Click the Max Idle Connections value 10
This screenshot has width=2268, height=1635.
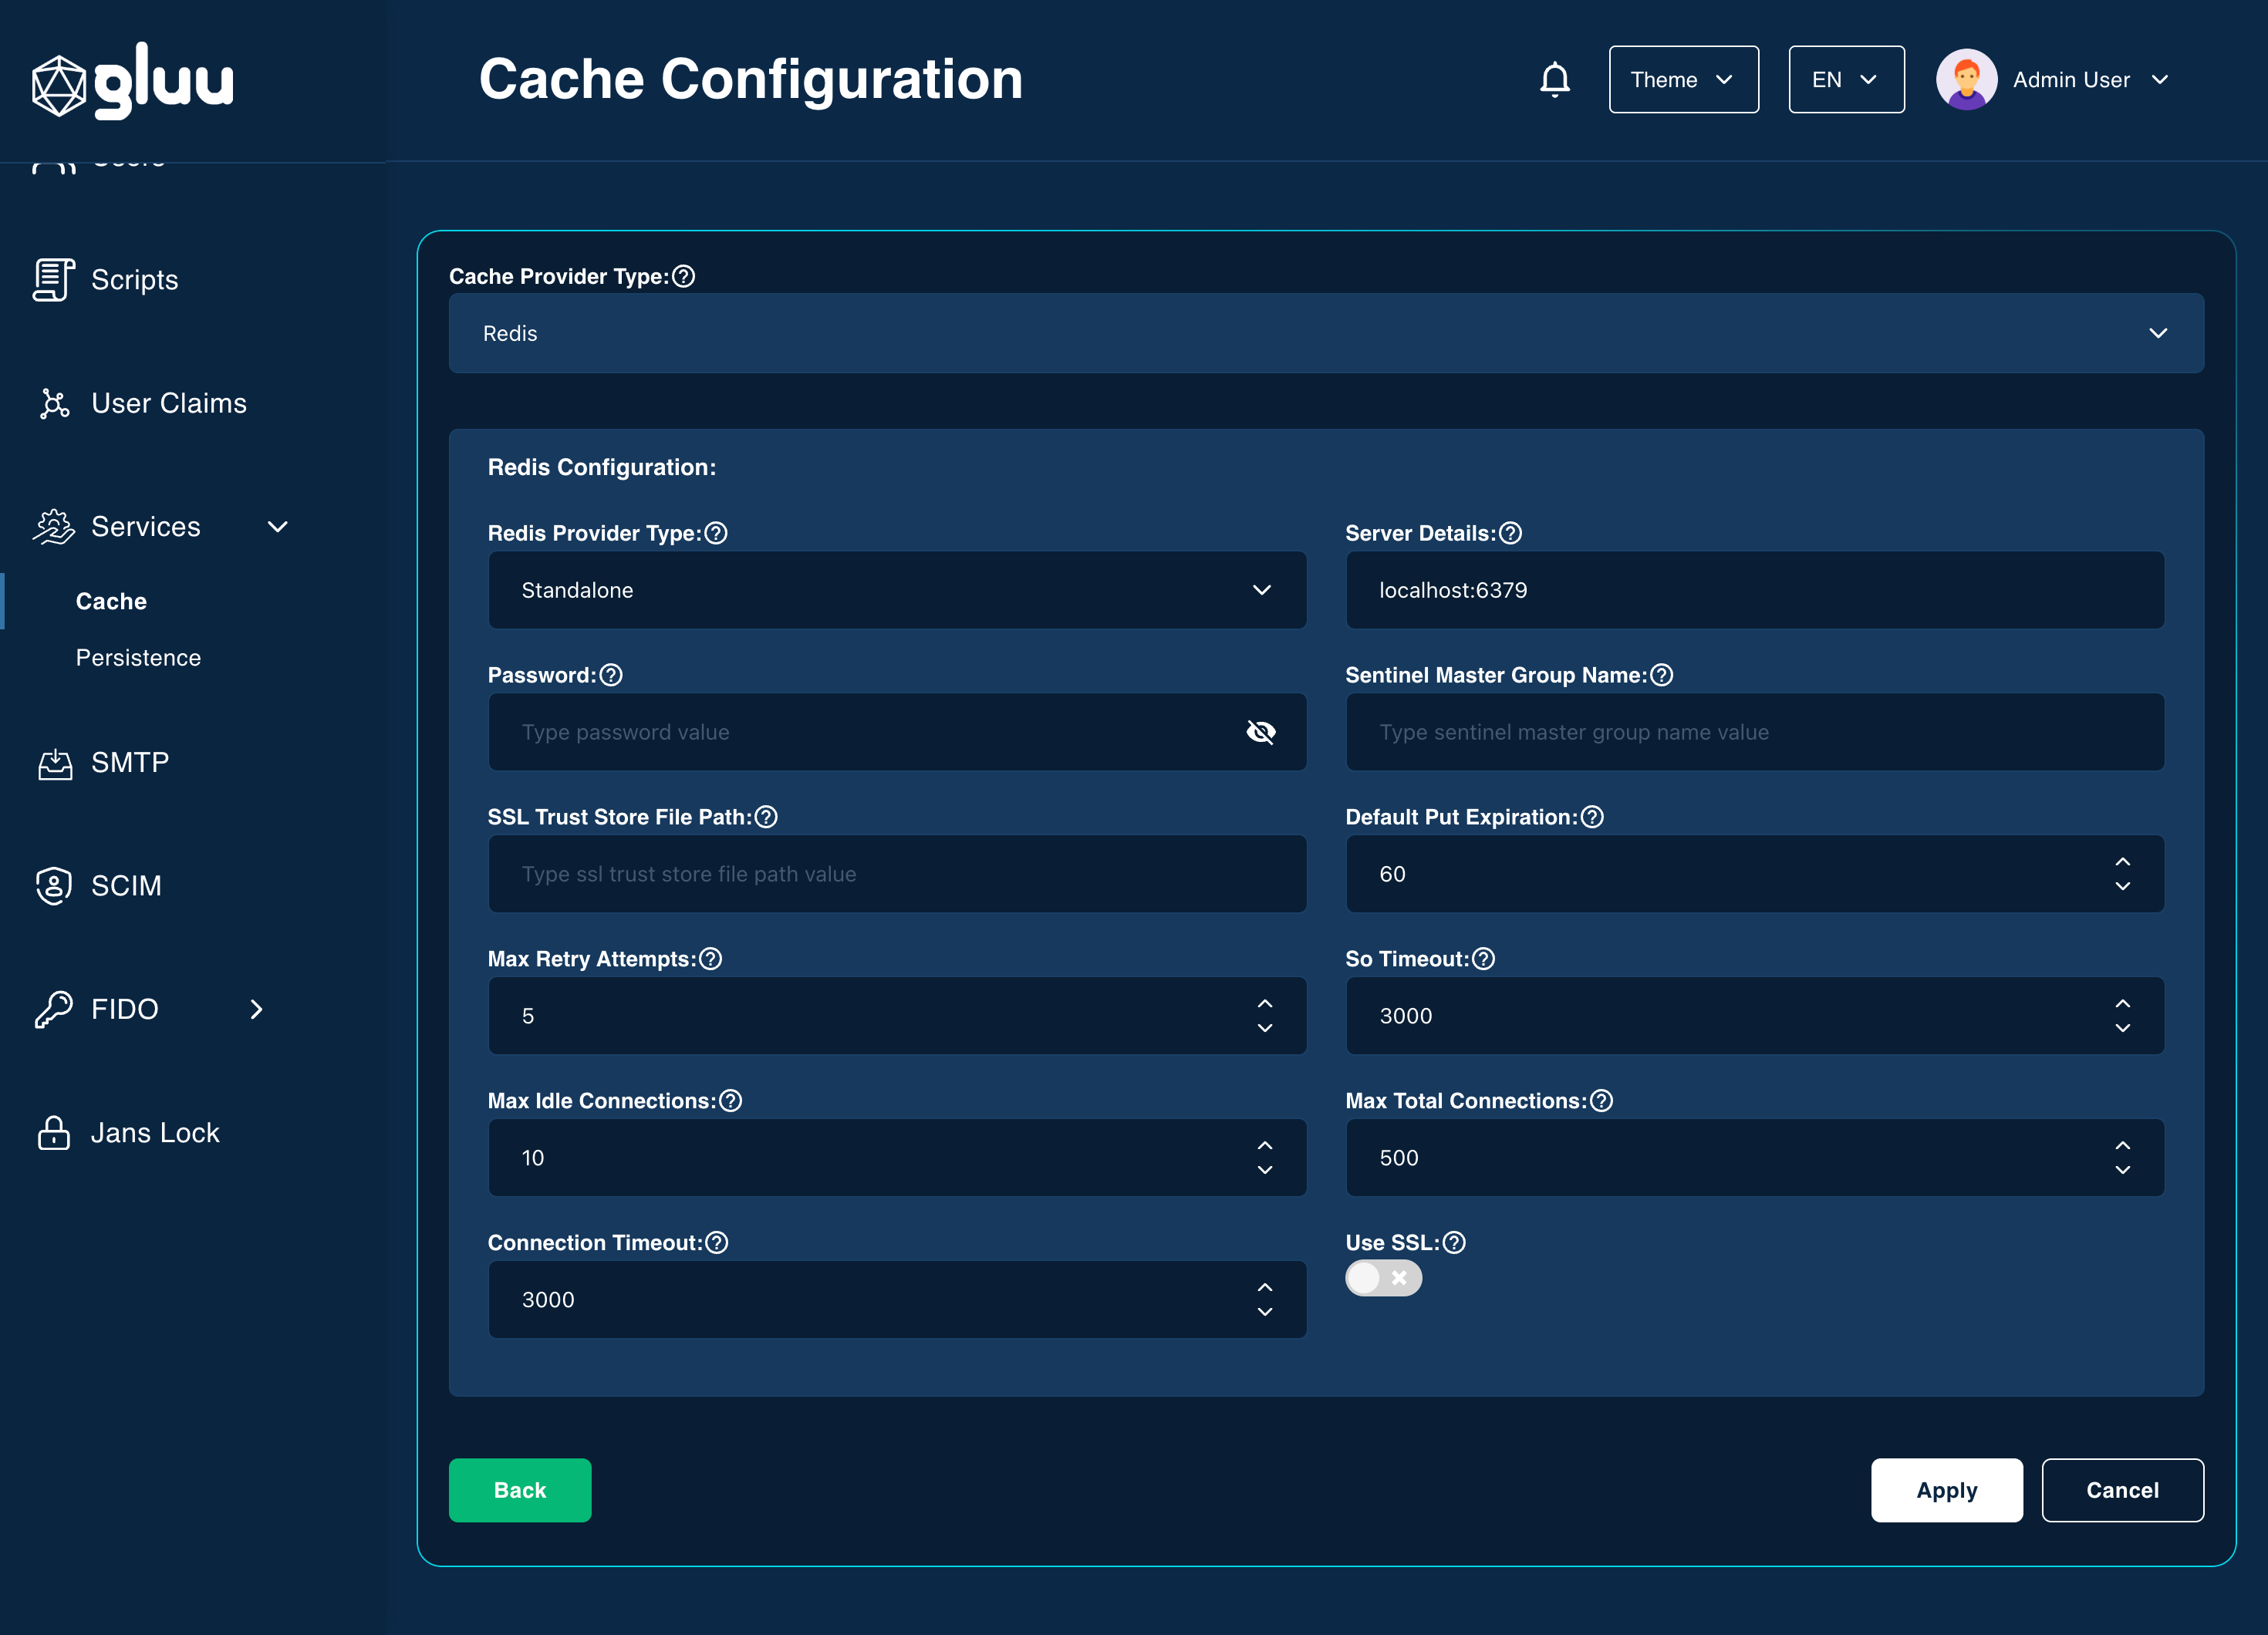(533, 1158)
